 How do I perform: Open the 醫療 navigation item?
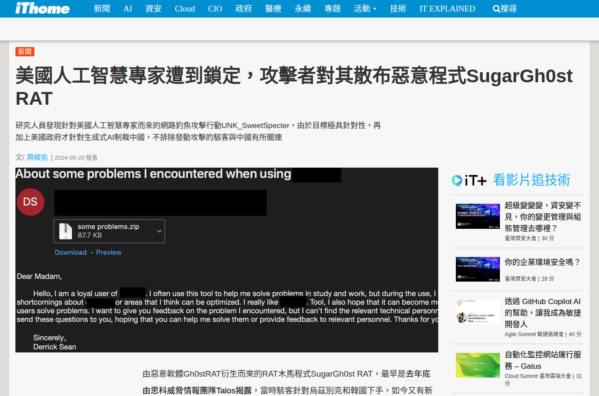point(273,9)
